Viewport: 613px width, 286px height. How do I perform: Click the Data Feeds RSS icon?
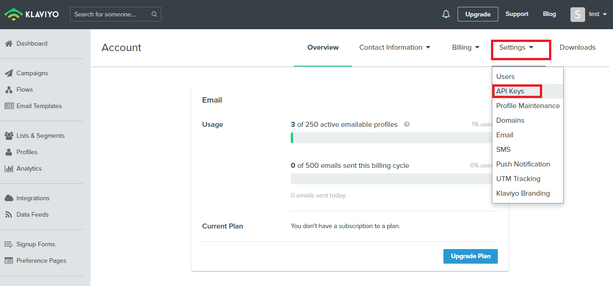tap(8, 214)
